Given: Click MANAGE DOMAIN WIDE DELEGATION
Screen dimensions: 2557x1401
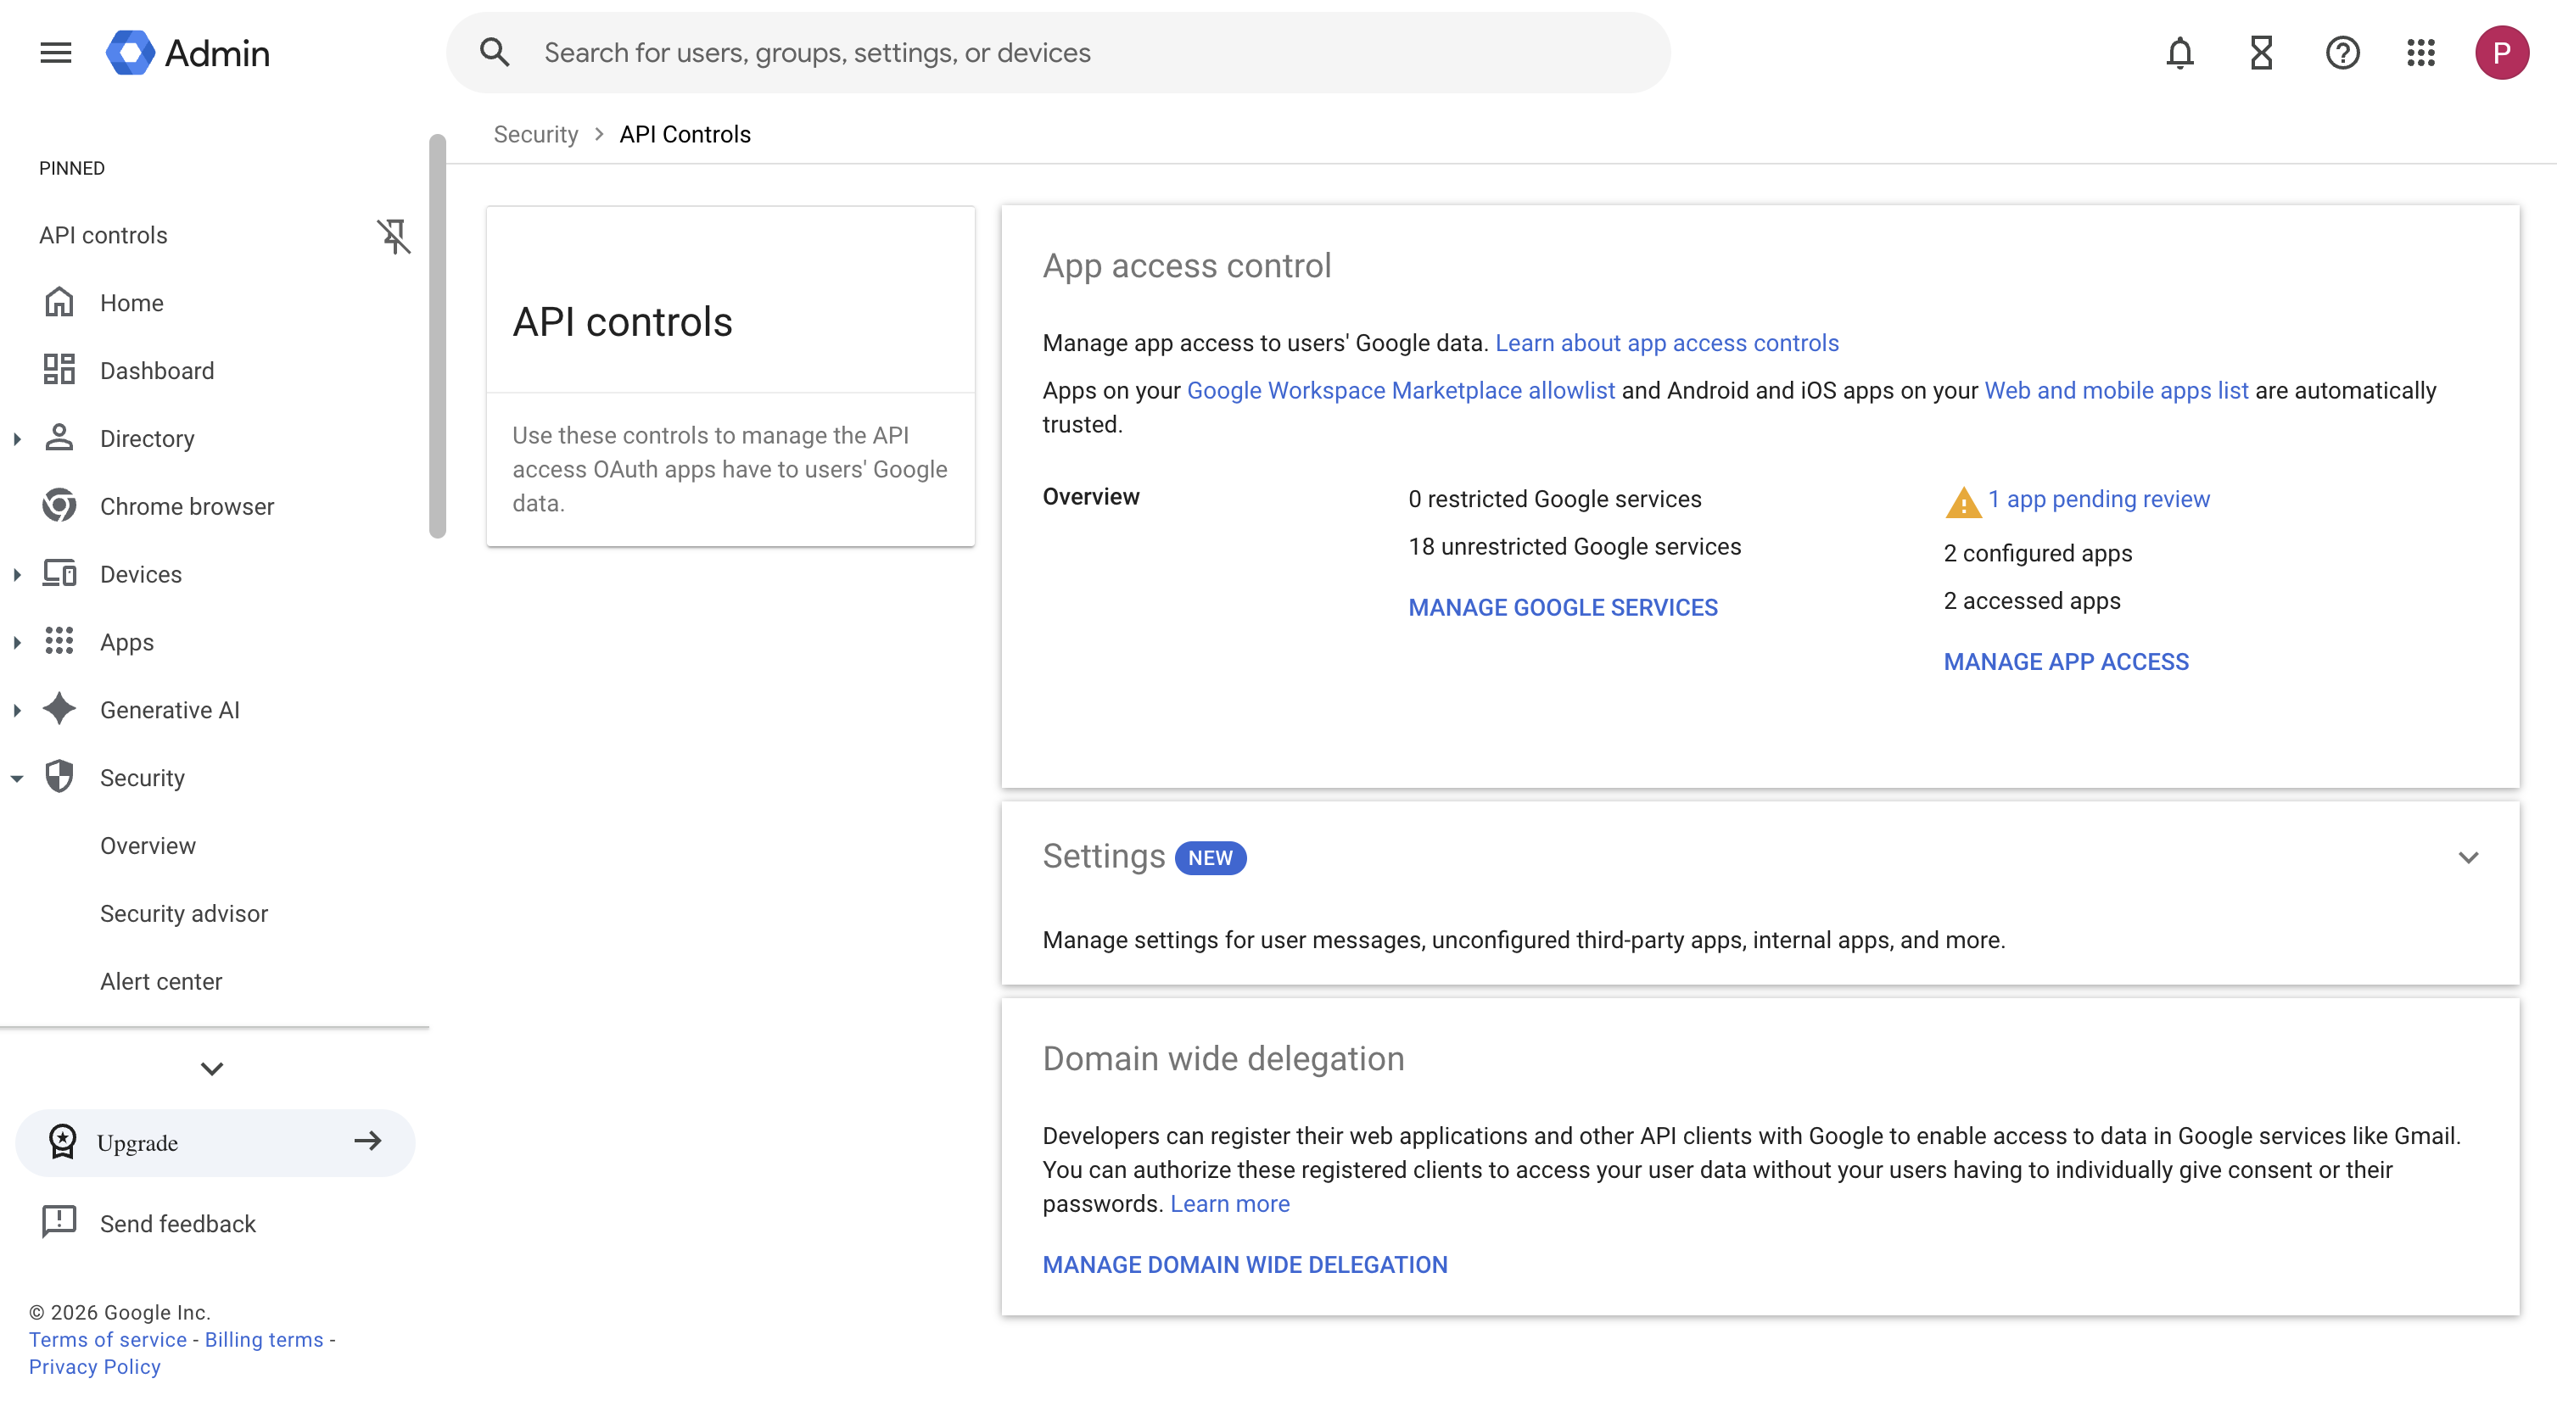Looking at the screenshot, I should coord(1245,1264).
